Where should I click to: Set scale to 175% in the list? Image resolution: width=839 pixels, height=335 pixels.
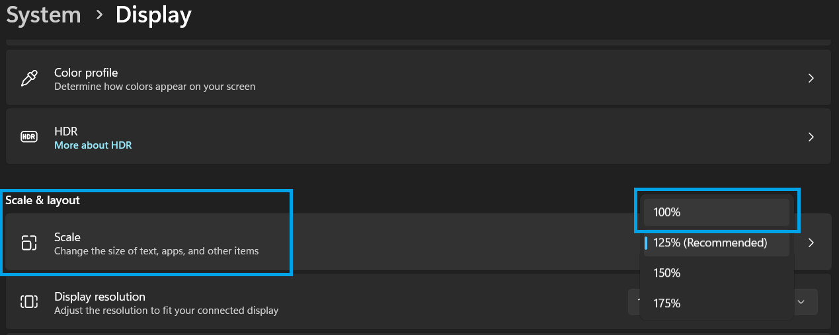(x=716, y=303)
